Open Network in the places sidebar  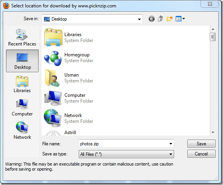click(x=22, y=131)
